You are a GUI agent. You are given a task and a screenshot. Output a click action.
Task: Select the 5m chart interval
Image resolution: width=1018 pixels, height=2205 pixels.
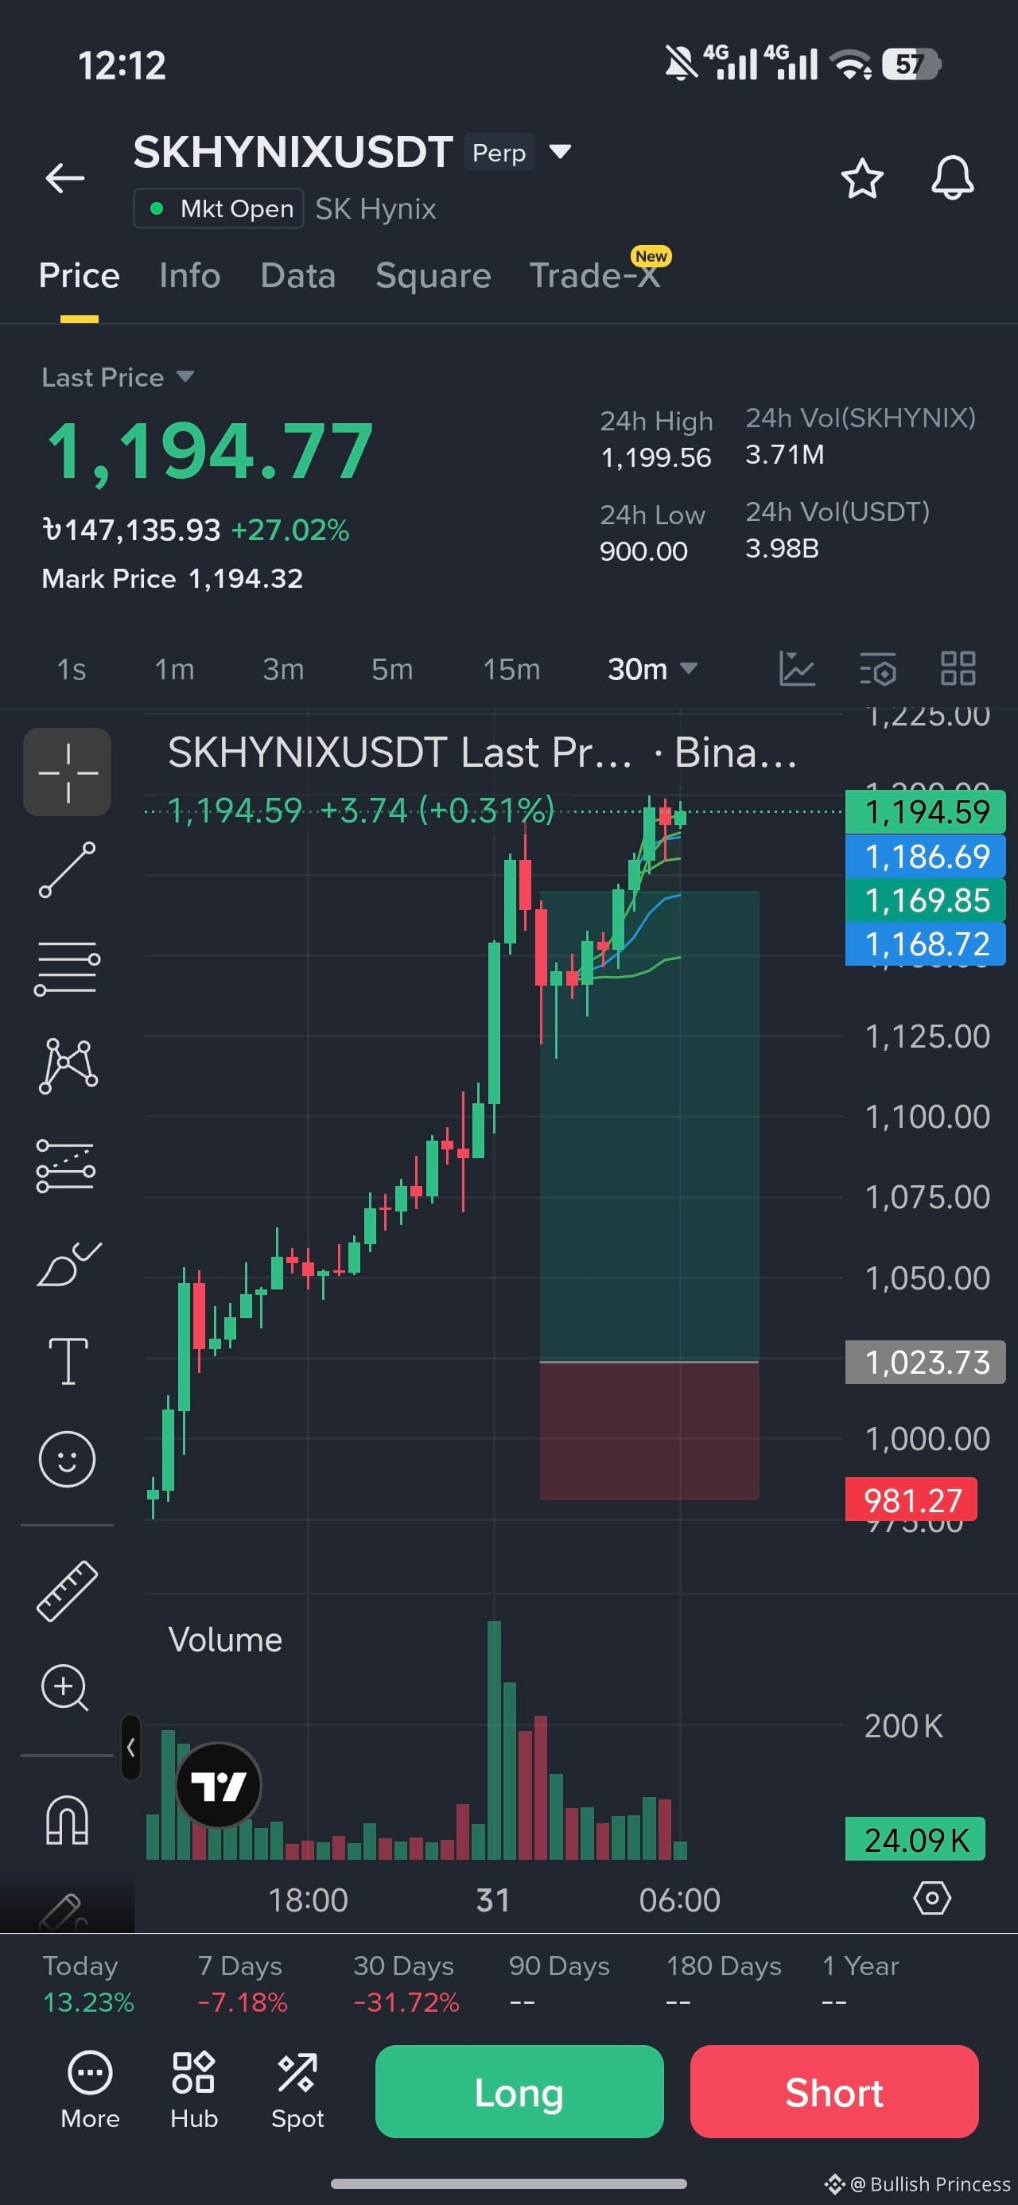point(392,668)
